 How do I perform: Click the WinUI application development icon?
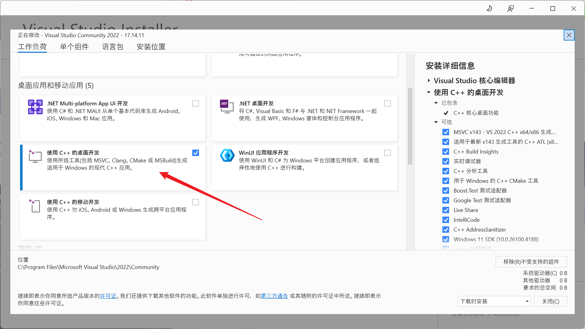point(227,156)
